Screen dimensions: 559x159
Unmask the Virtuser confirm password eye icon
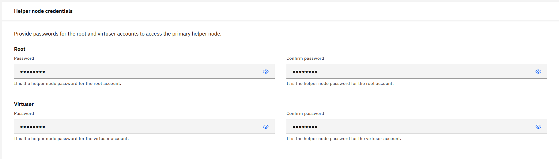[x=538, y=127]
